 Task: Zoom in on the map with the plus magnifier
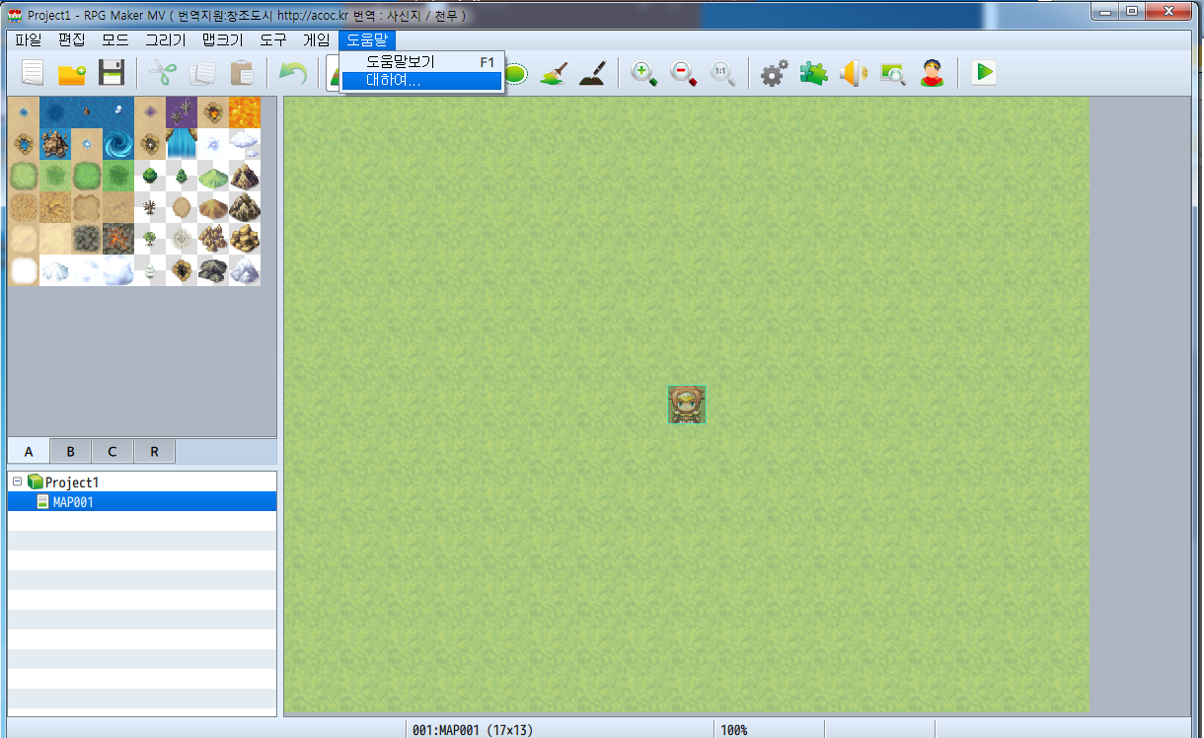[644, 73]
